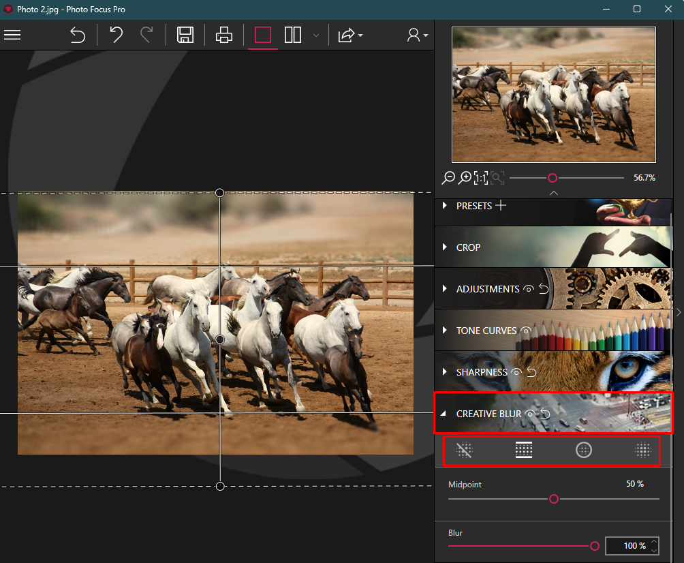Switch to single view mode
Viewport: 684px width, 563px height.
(262, 35)
